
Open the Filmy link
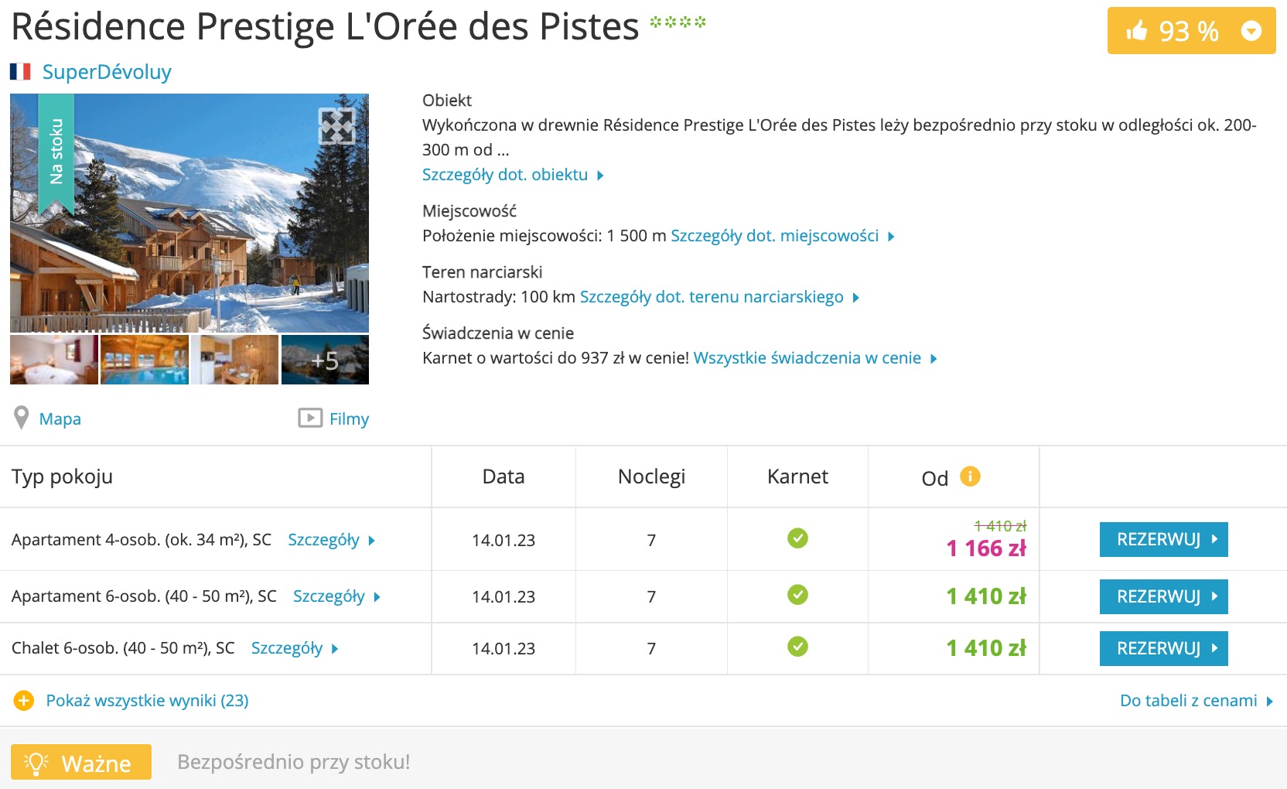349,418
